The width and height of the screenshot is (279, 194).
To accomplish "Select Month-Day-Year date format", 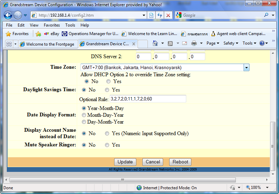I will point(84,115).
